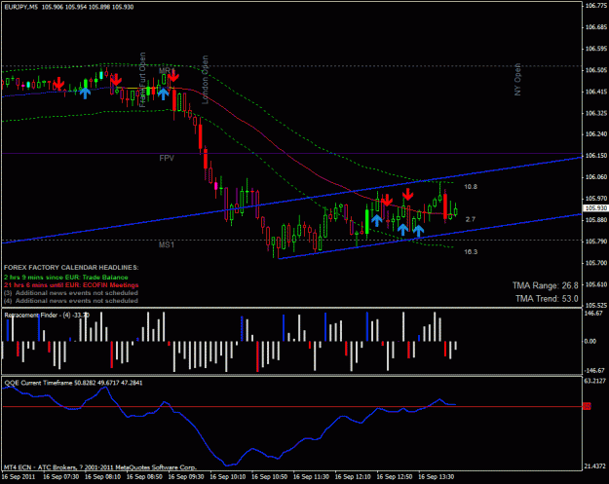Click the TMA Range: 26.8 readout
Image resolution: width=609 pixels, height=484 pixels.
point(546,285)
